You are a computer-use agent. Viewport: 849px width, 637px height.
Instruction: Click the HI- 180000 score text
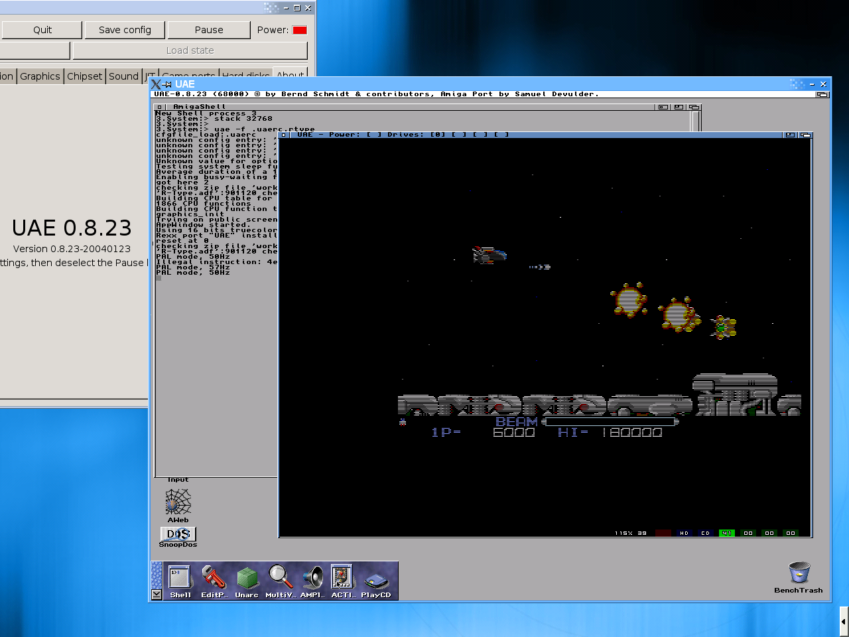(x=610, y=432)
